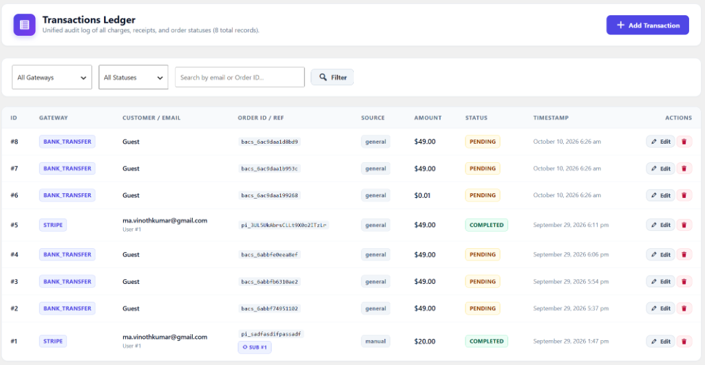Click timestamp September 29, 2026 6:11 pm
The image size is (705, 365).
tap(571, 225)
